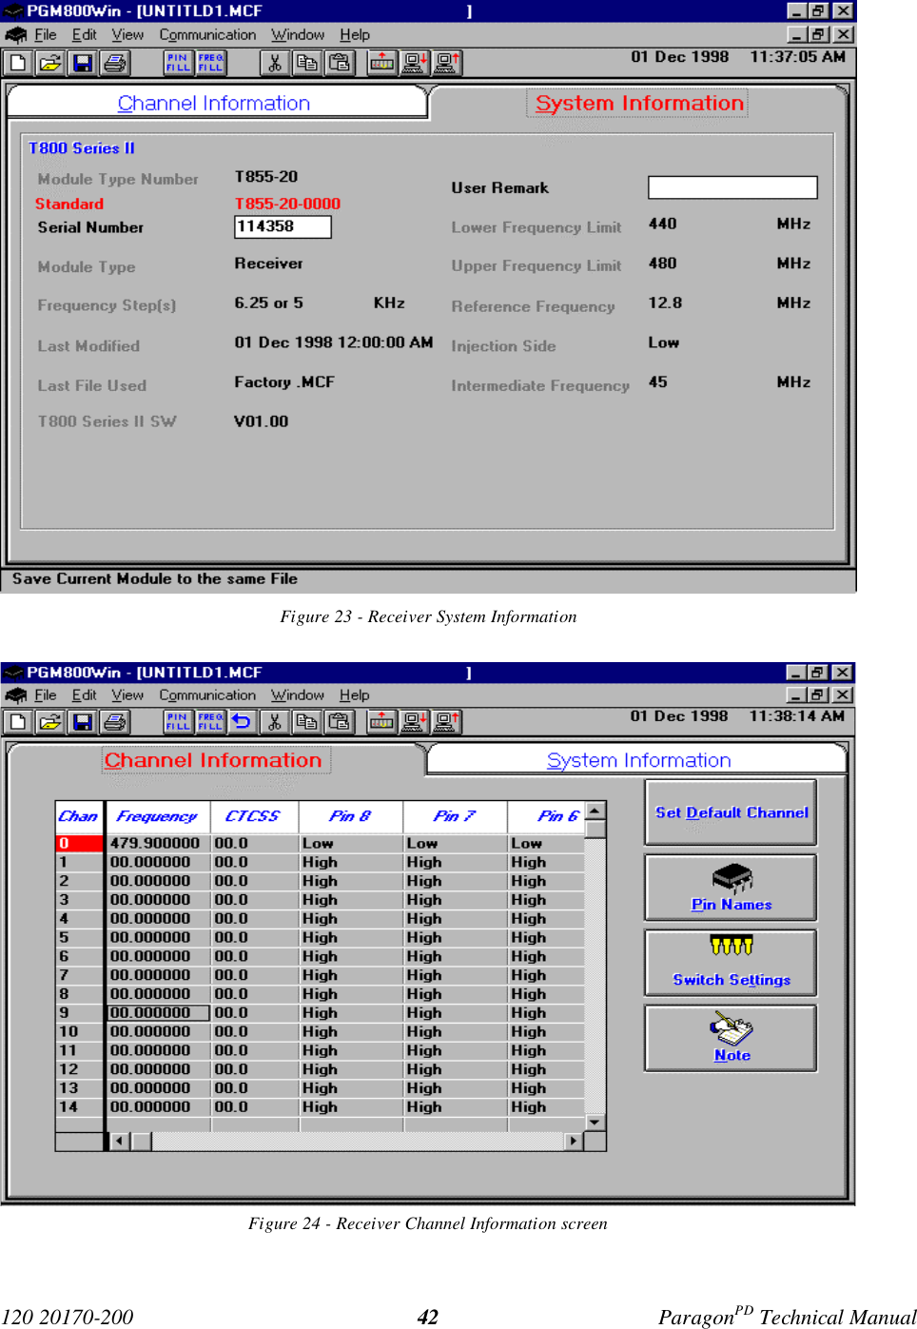Switch to the System Information tab, Figure 24 window
This screenshot has width=917, height=1329.
638,760
